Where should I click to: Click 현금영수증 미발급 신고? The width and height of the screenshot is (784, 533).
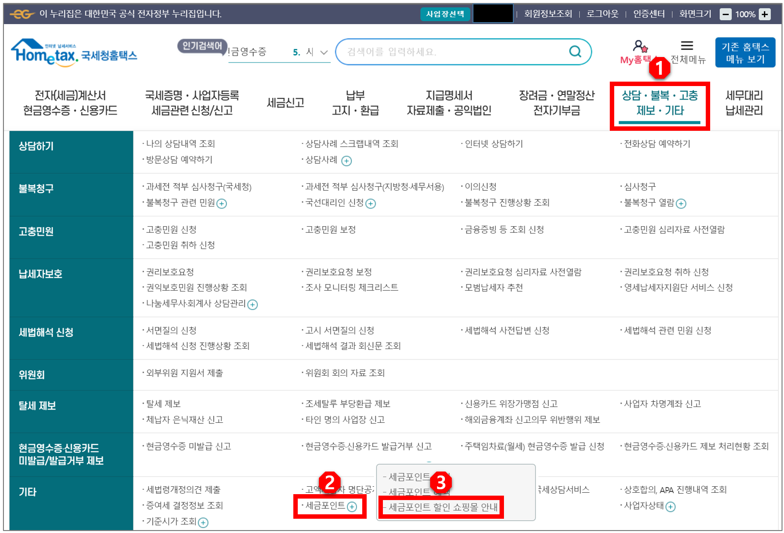tap(188, 446)
